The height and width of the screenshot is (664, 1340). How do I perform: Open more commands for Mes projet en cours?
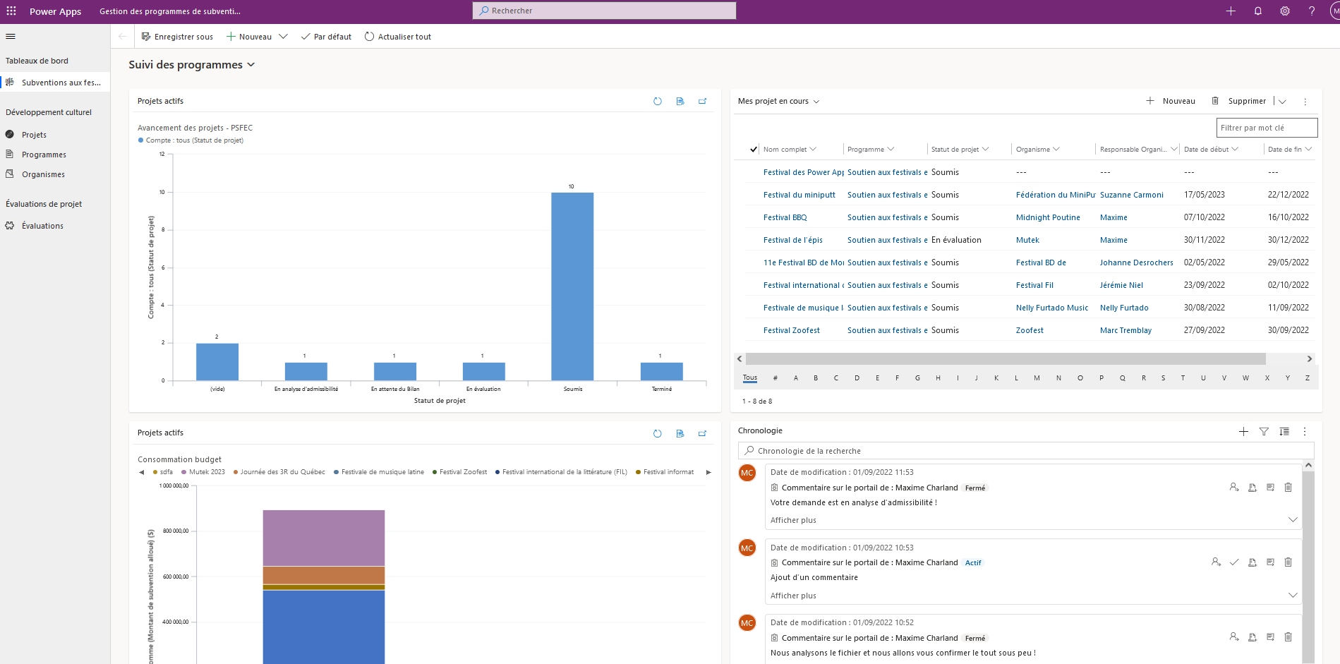(x=1305, y=102)
